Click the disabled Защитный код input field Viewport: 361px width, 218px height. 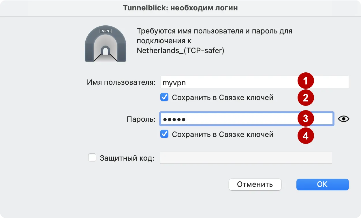pyautogui.click(x=245, y=157)
